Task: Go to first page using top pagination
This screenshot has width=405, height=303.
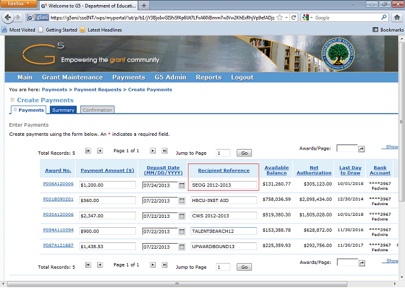Action: pos(88,151)
